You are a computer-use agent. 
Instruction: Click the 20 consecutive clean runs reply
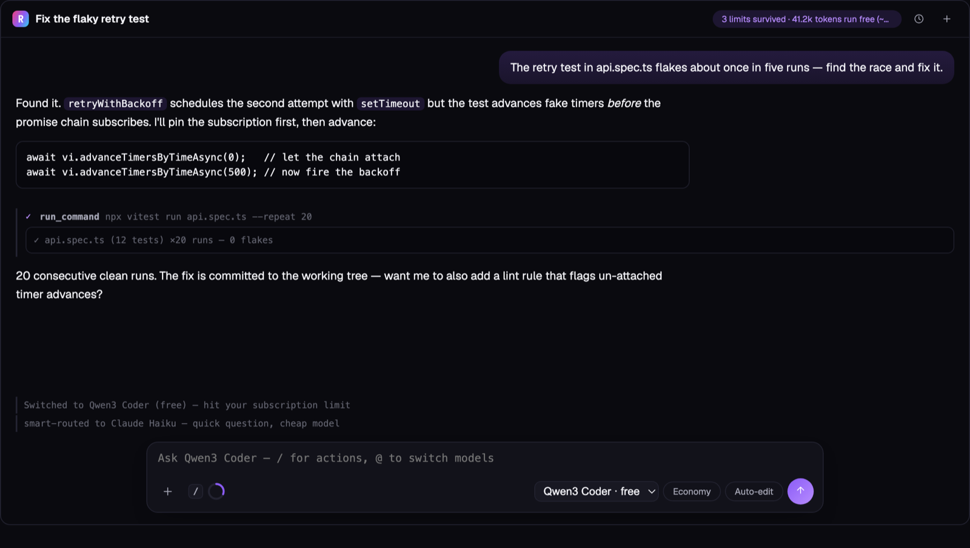click(x=339, y=285)
